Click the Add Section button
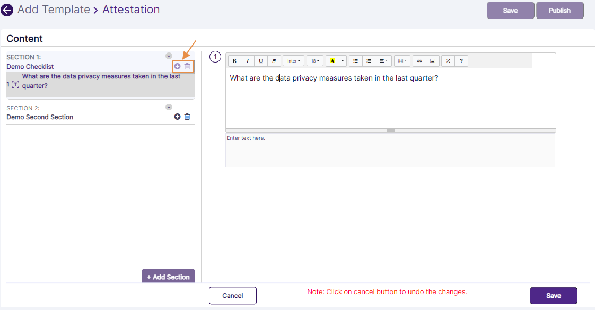This screenshot has height=310, width=595. pos(168,277)
